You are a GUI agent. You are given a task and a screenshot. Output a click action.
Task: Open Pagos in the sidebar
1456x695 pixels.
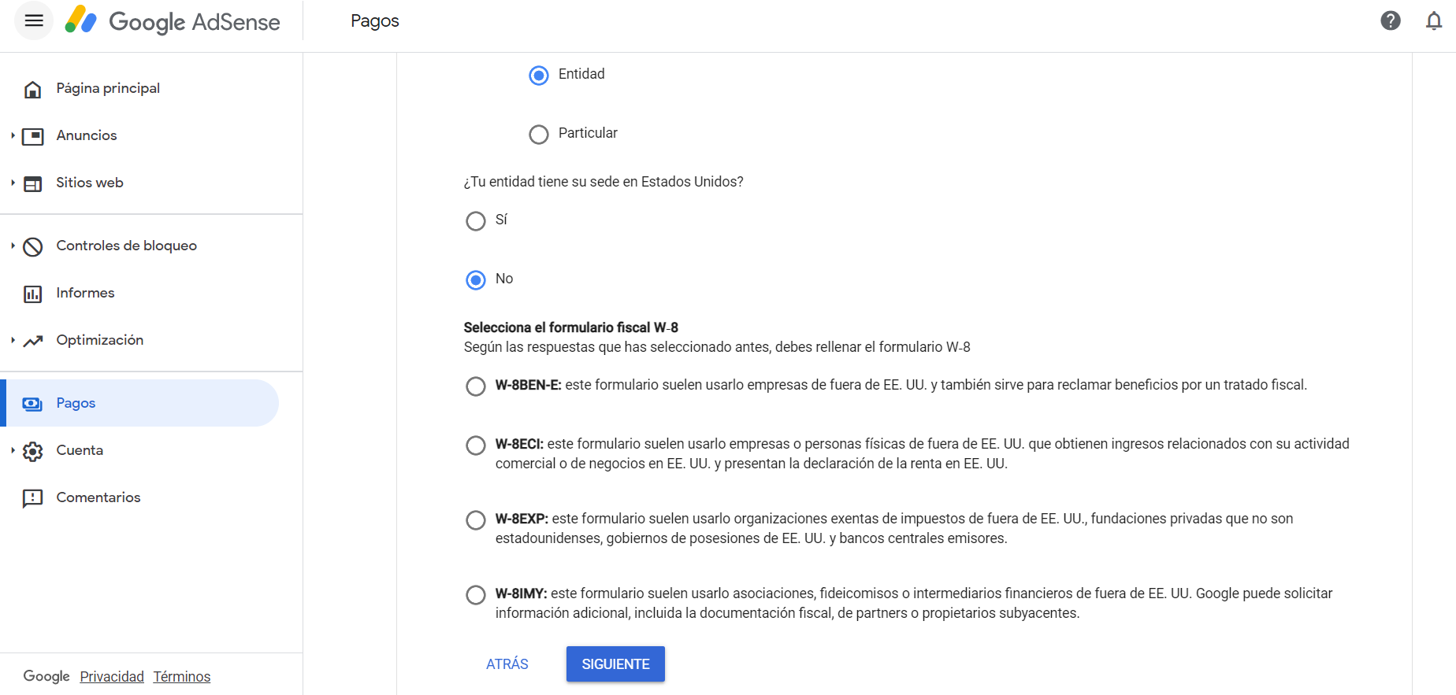tap(76, 403)
